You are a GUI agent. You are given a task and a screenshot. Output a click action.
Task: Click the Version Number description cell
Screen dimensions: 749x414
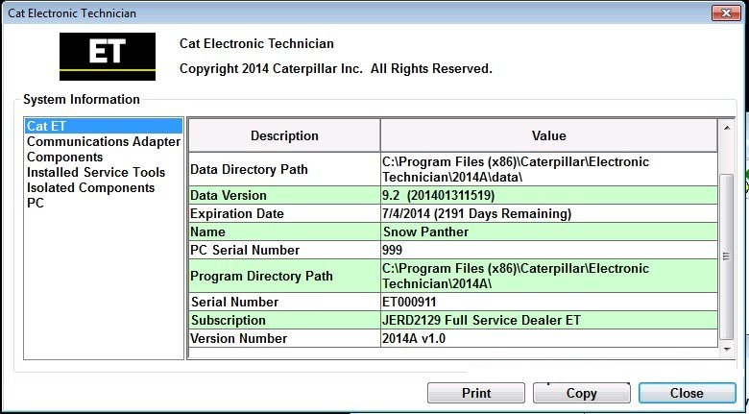pyautogui.click(x=284, y=338)
